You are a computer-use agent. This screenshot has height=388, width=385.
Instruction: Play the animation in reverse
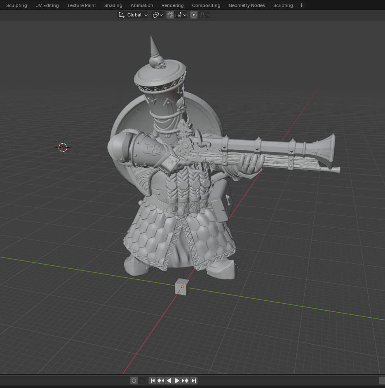point(169,381)
